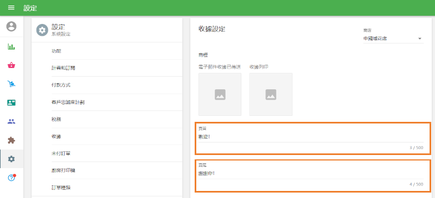
Task: Open the 訂單種類 settings section
Action: (117, 188)
